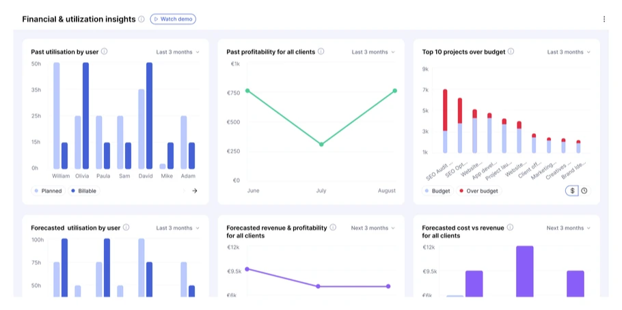Click info icon for Past profitability for all clients
Viewport: 622px width, 310px height.
[x=321, y=52]
